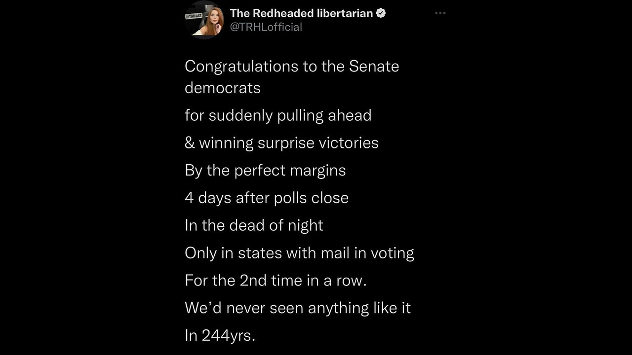Click the word 'democrats' in the tweet
Screen dimensions: 632x355
[x=222, y=88]
